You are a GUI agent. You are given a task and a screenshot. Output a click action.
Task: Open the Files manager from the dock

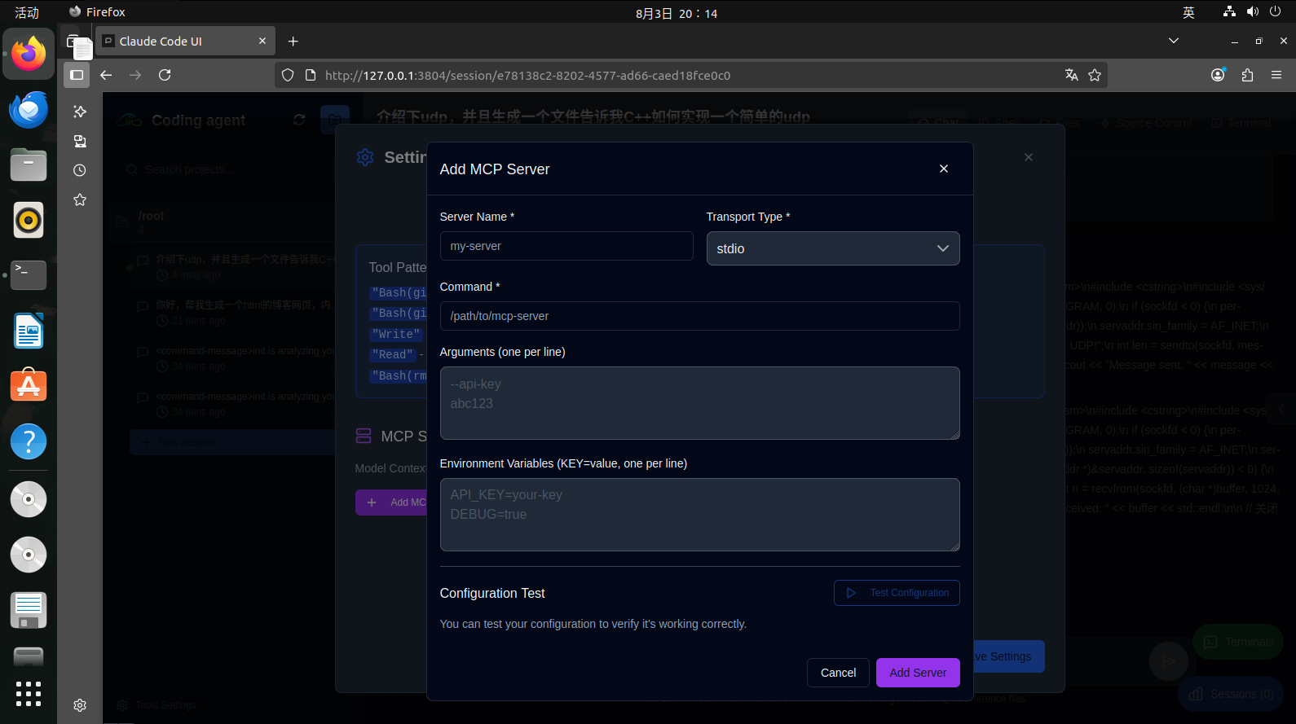click(29, 165)
